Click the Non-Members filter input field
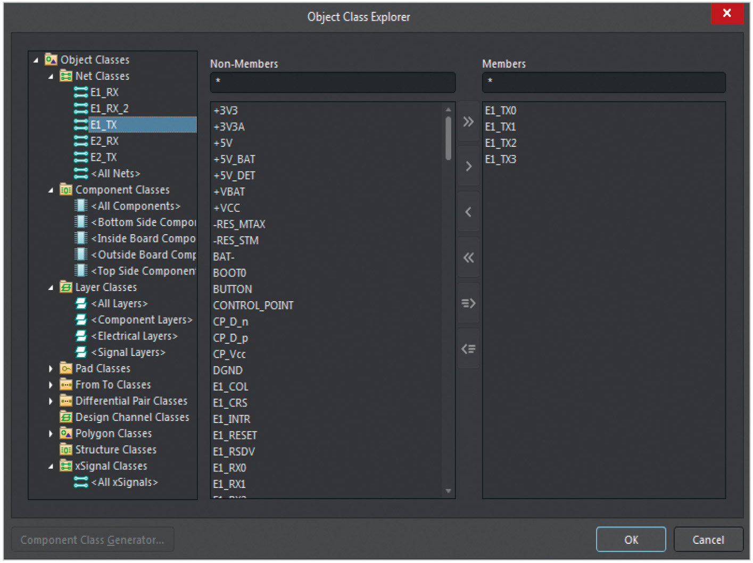This screenshot has width=753, height=563. coord(333,82)
